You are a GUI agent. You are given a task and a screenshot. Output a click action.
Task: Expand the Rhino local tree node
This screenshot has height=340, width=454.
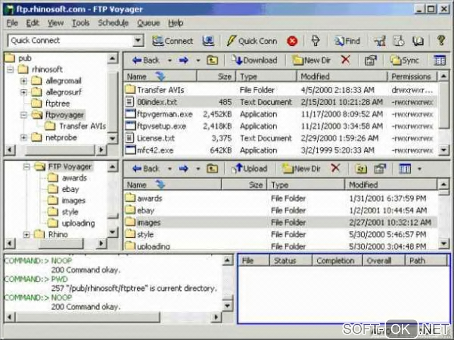26,235
